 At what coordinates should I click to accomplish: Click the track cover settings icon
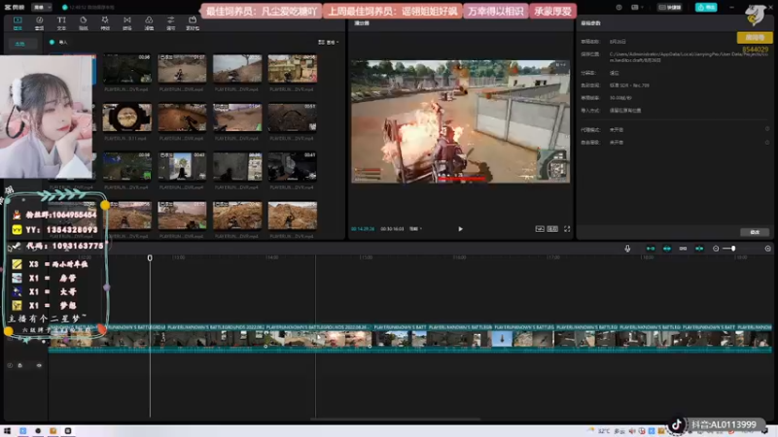coord(10,366)
